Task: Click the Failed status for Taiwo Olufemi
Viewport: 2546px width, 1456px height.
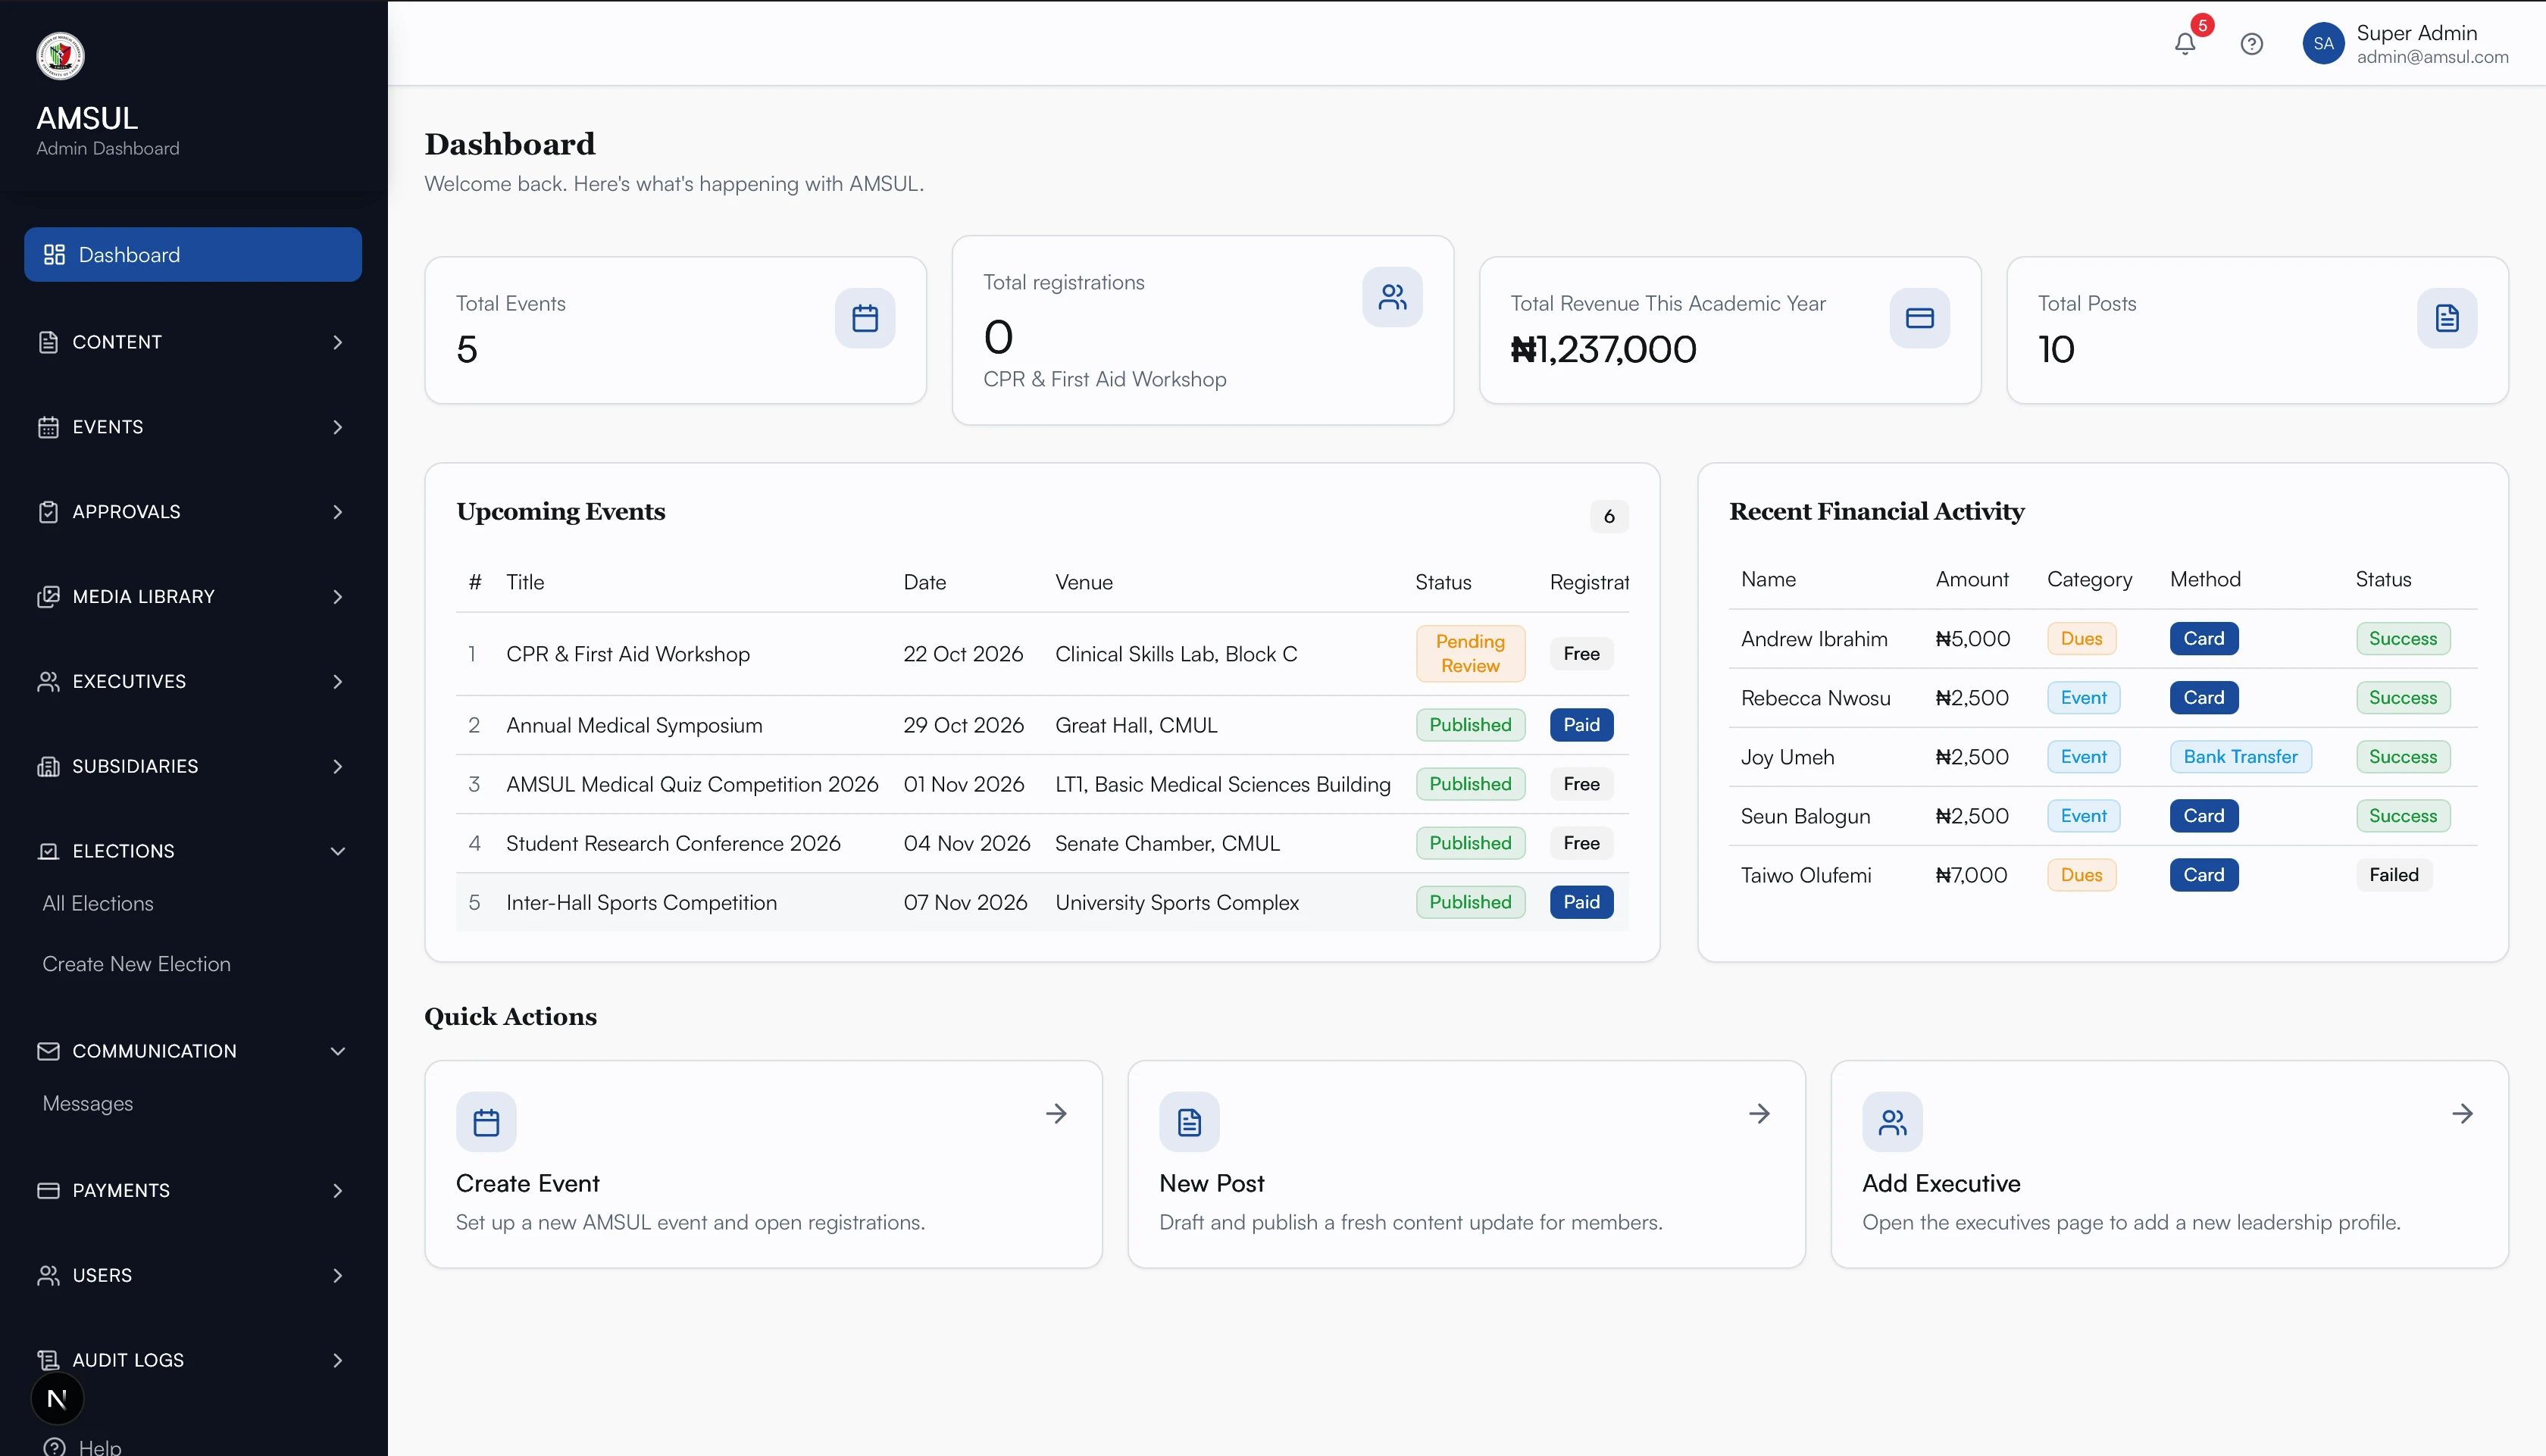Action: [2394, 875]
